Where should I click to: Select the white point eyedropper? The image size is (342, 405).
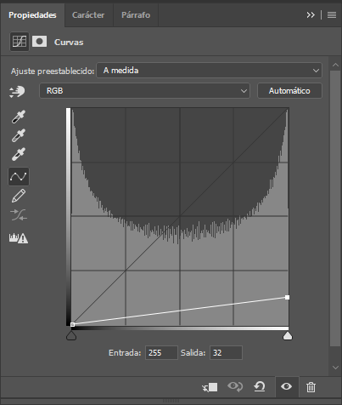[19, 154]
